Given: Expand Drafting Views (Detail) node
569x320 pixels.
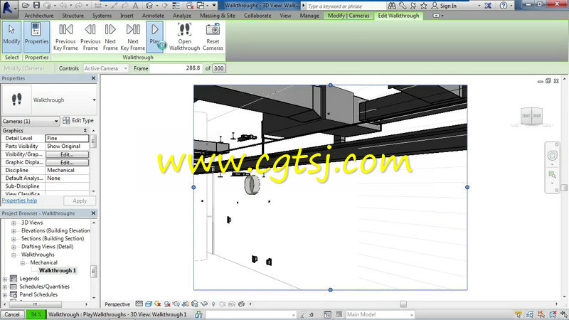Looking at the screenshot, I should [x=14, y=247].
